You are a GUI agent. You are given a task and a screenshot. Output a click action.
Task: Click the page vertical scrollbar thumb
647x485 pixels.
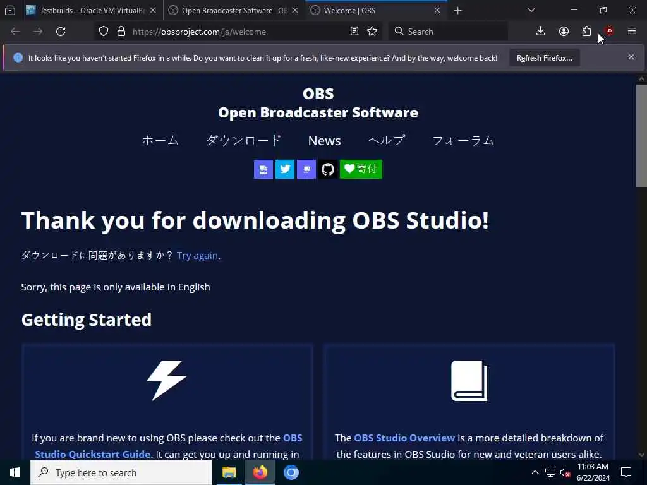[641, 136]
